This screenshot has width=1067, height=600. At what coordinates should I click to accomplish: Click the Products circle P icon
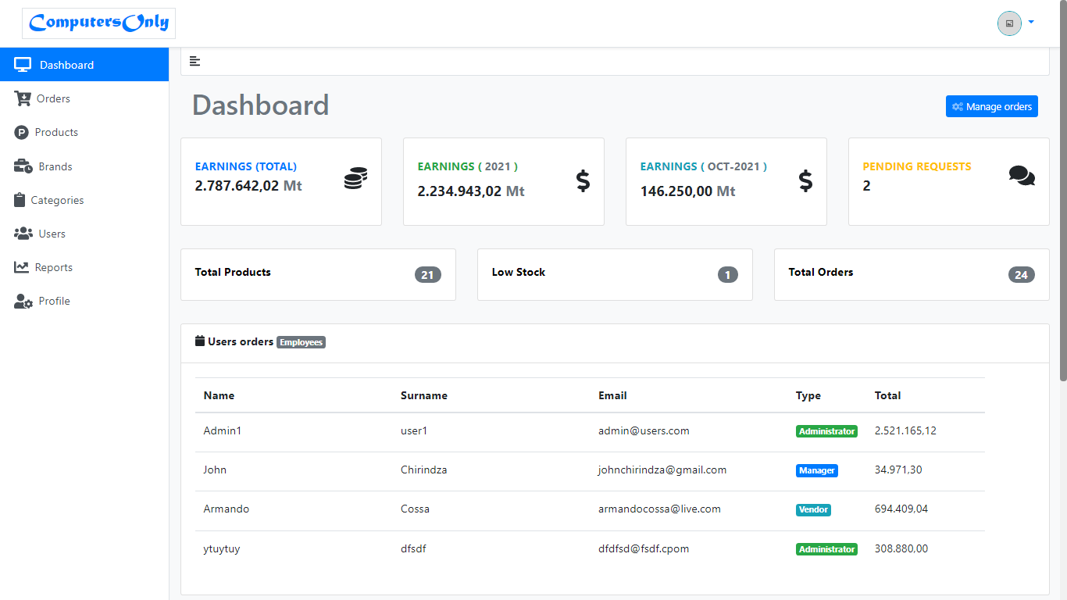tap(21, 133)
